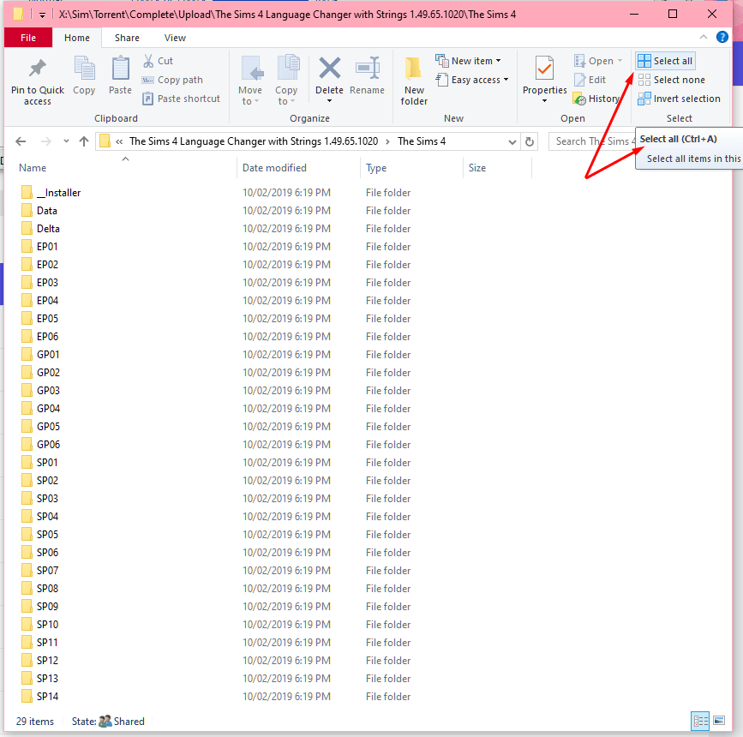The width and height of the screenshot is (743, 737).
Task: Select the GP06 folder
Action: point(48,445)
